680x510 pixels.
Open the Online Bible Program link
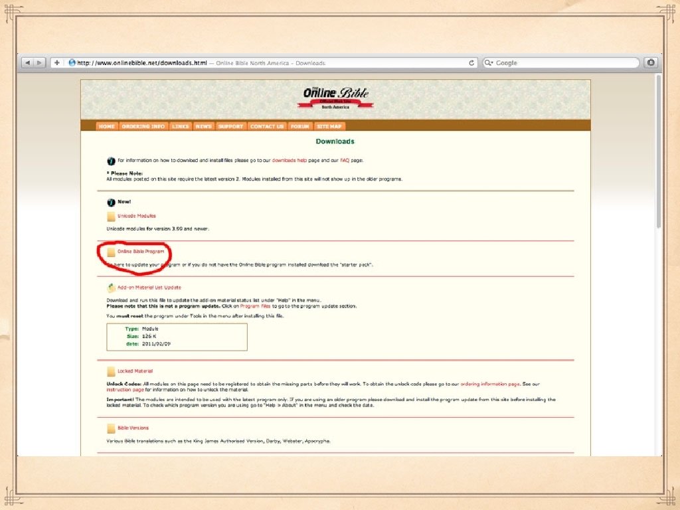pos(141,252)
